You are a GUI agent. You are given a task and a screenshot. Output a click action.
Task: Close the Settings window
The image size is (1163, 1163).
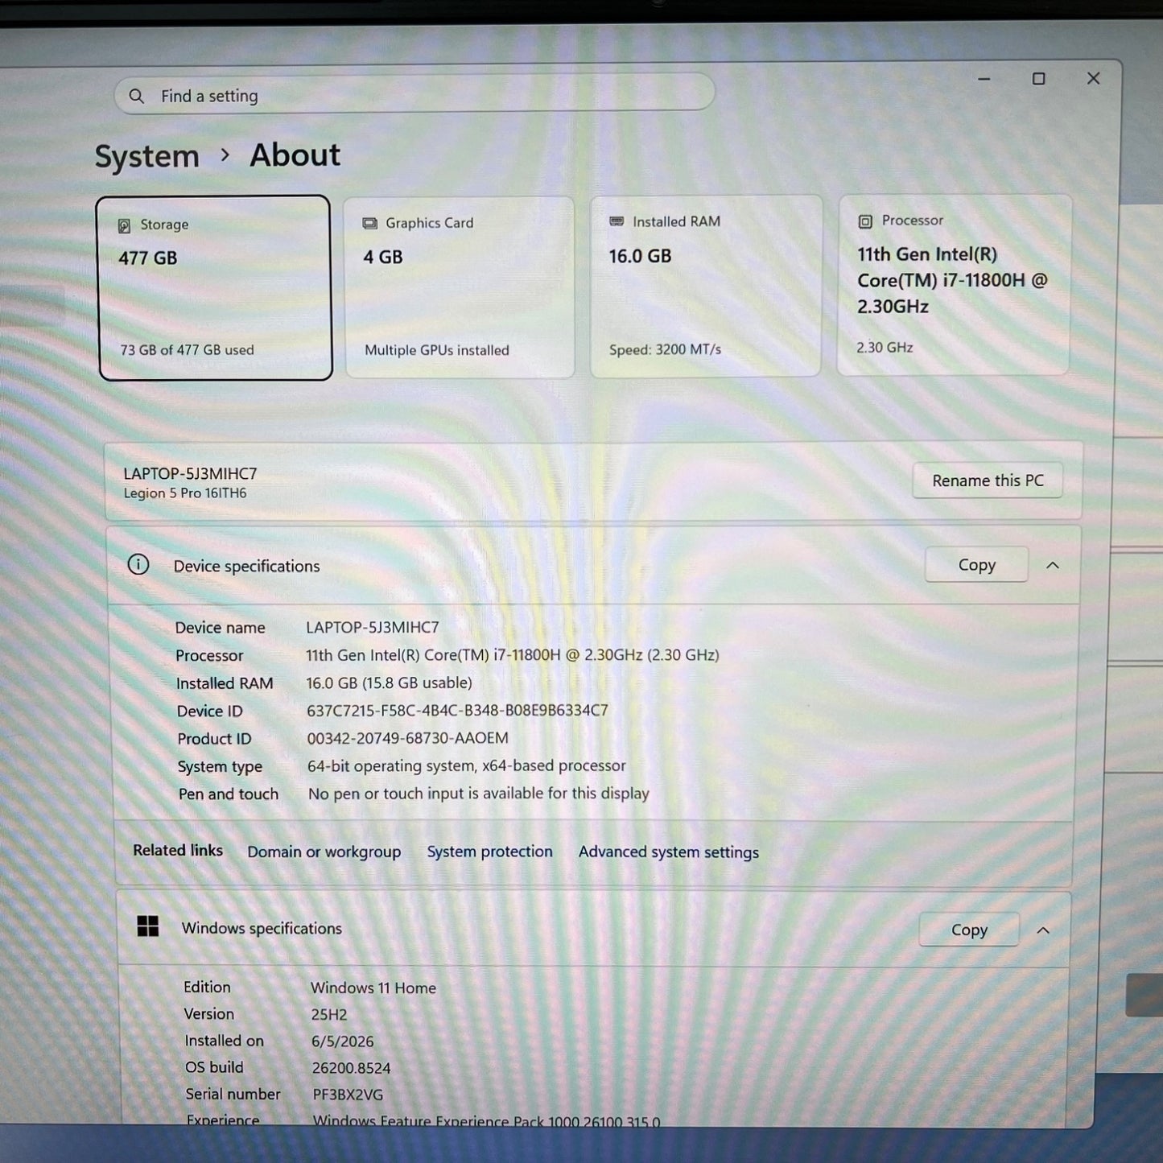pyautogui.click(x=1093, y=78)
